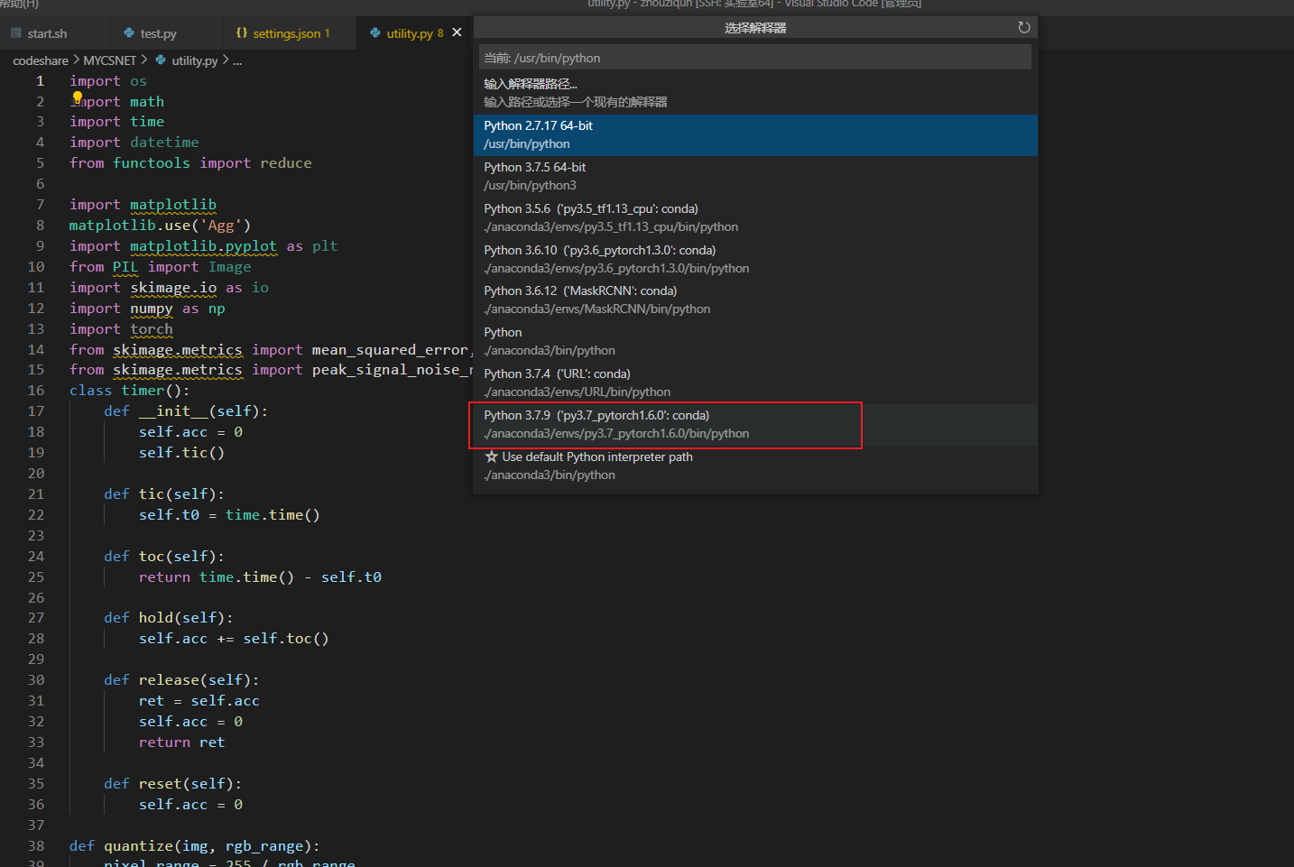Click 'def release(self):' on line 30
This screenshot has width=1294, height=867.
click(181, 680)
